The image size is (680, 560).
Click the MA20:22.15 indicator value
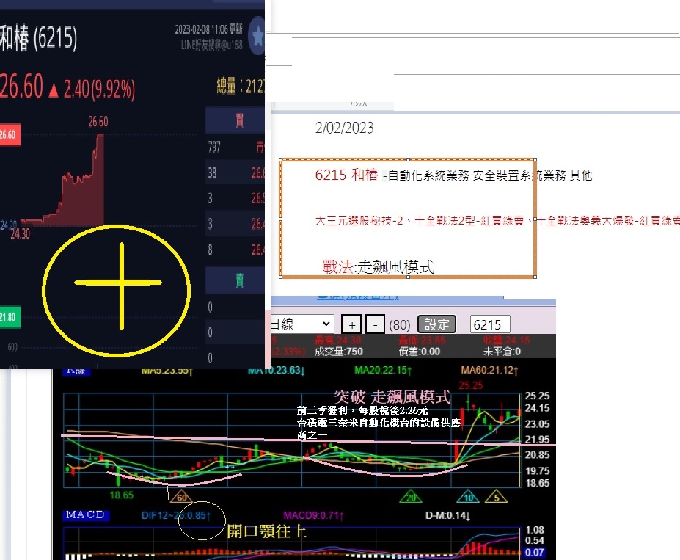pos(382,371)
